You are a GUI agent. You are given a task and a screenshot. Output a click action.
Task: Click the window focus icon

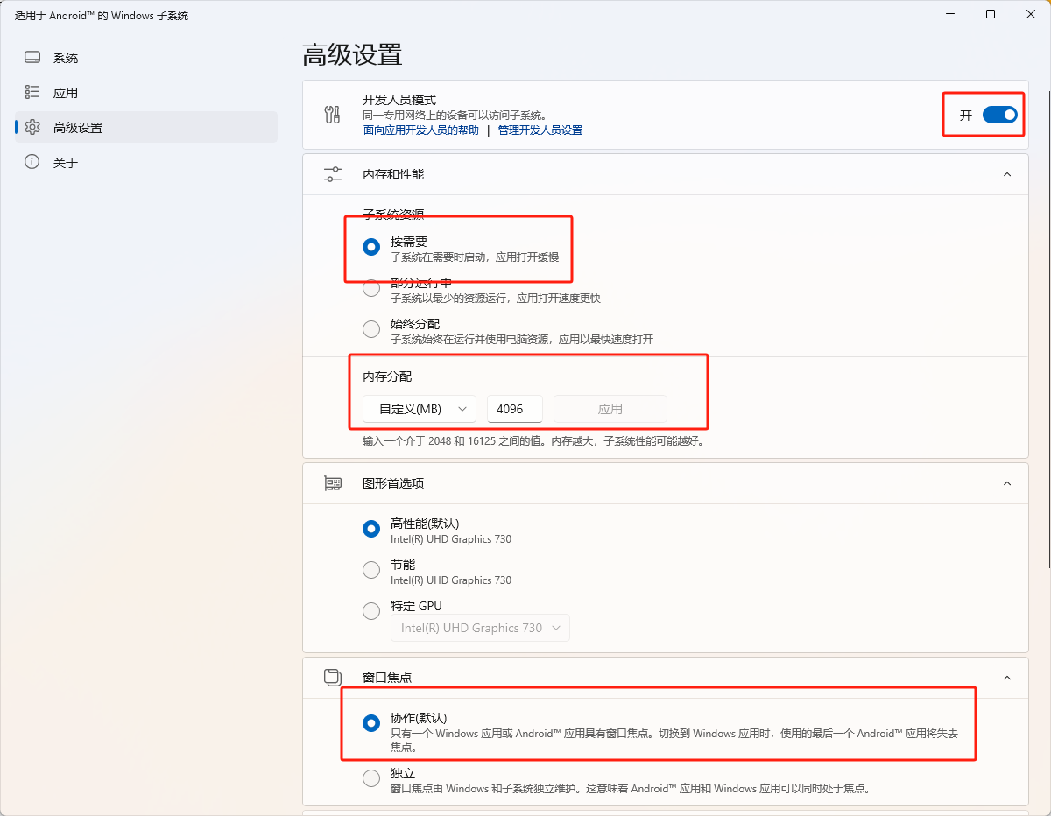point(333,677)
